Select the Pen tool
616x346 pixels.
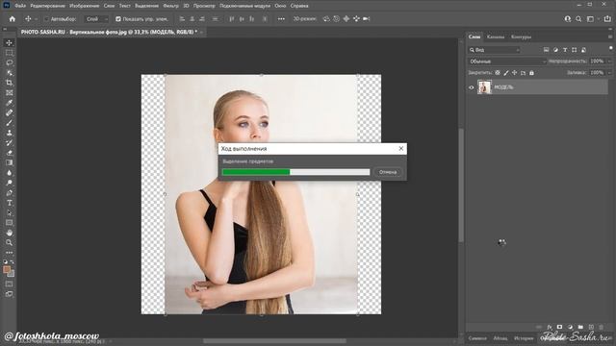tap(9, 192)
